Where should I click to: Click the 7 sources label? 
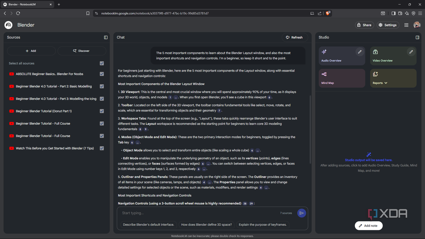pos(286,213)
